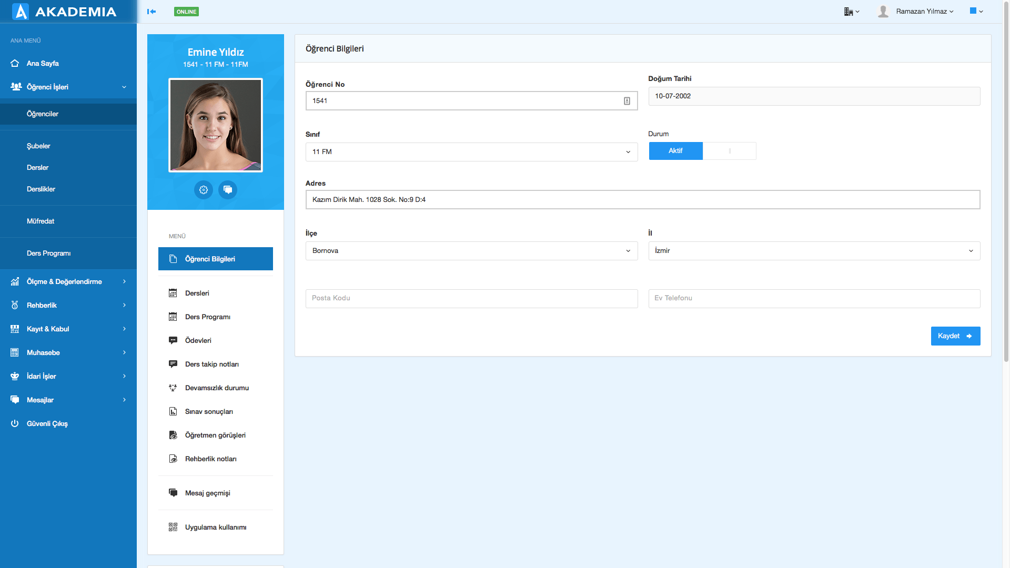Open the building icon menu in header
Viewport: 1010px width, 568px height.
851,12
